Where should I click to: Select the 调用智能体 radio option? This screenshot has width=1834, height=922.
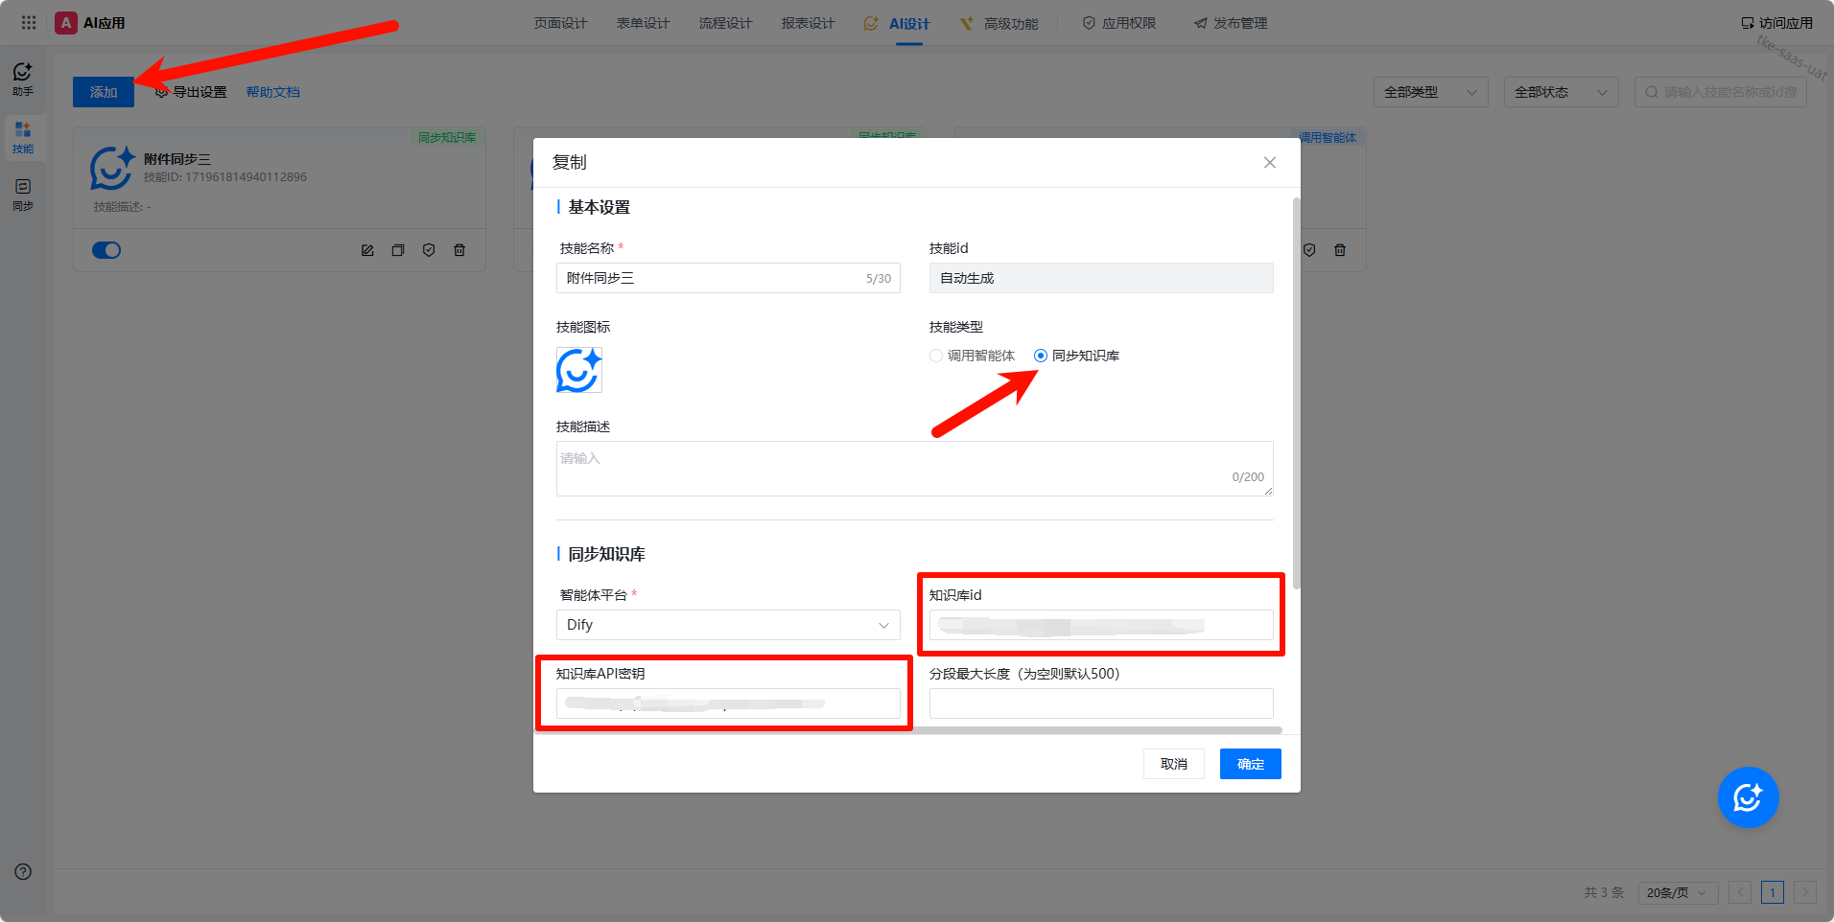936,356
